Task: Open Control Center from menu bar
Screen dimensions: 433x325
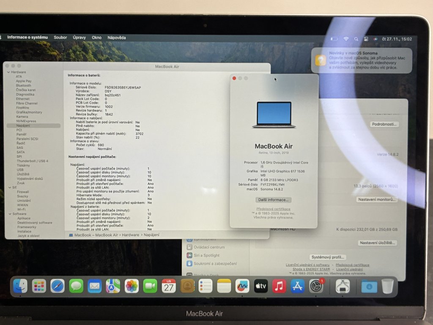Action: click(366, 39)
